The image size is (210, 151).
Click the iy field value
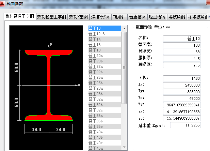click(x=182, y=118)
